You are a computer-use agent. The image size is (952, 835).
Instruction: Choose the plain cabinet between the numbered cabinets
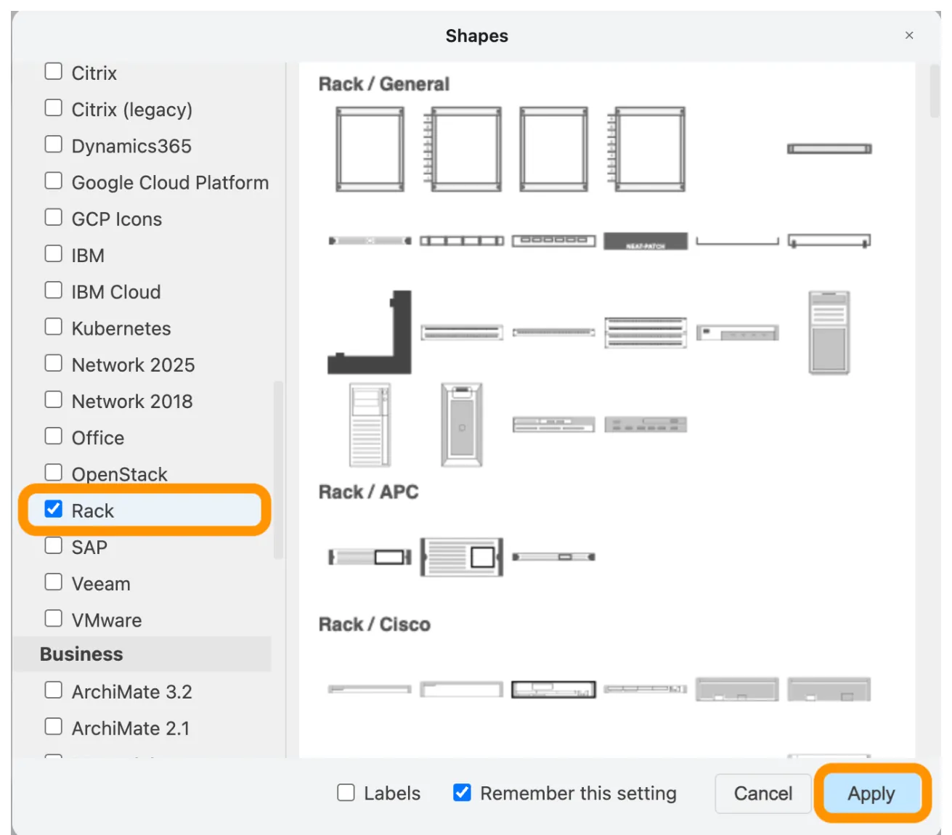(553, 149)
